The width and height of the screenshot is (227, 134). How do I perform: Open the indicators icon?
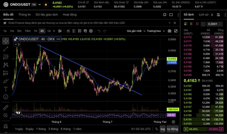(x=68, y=31)
